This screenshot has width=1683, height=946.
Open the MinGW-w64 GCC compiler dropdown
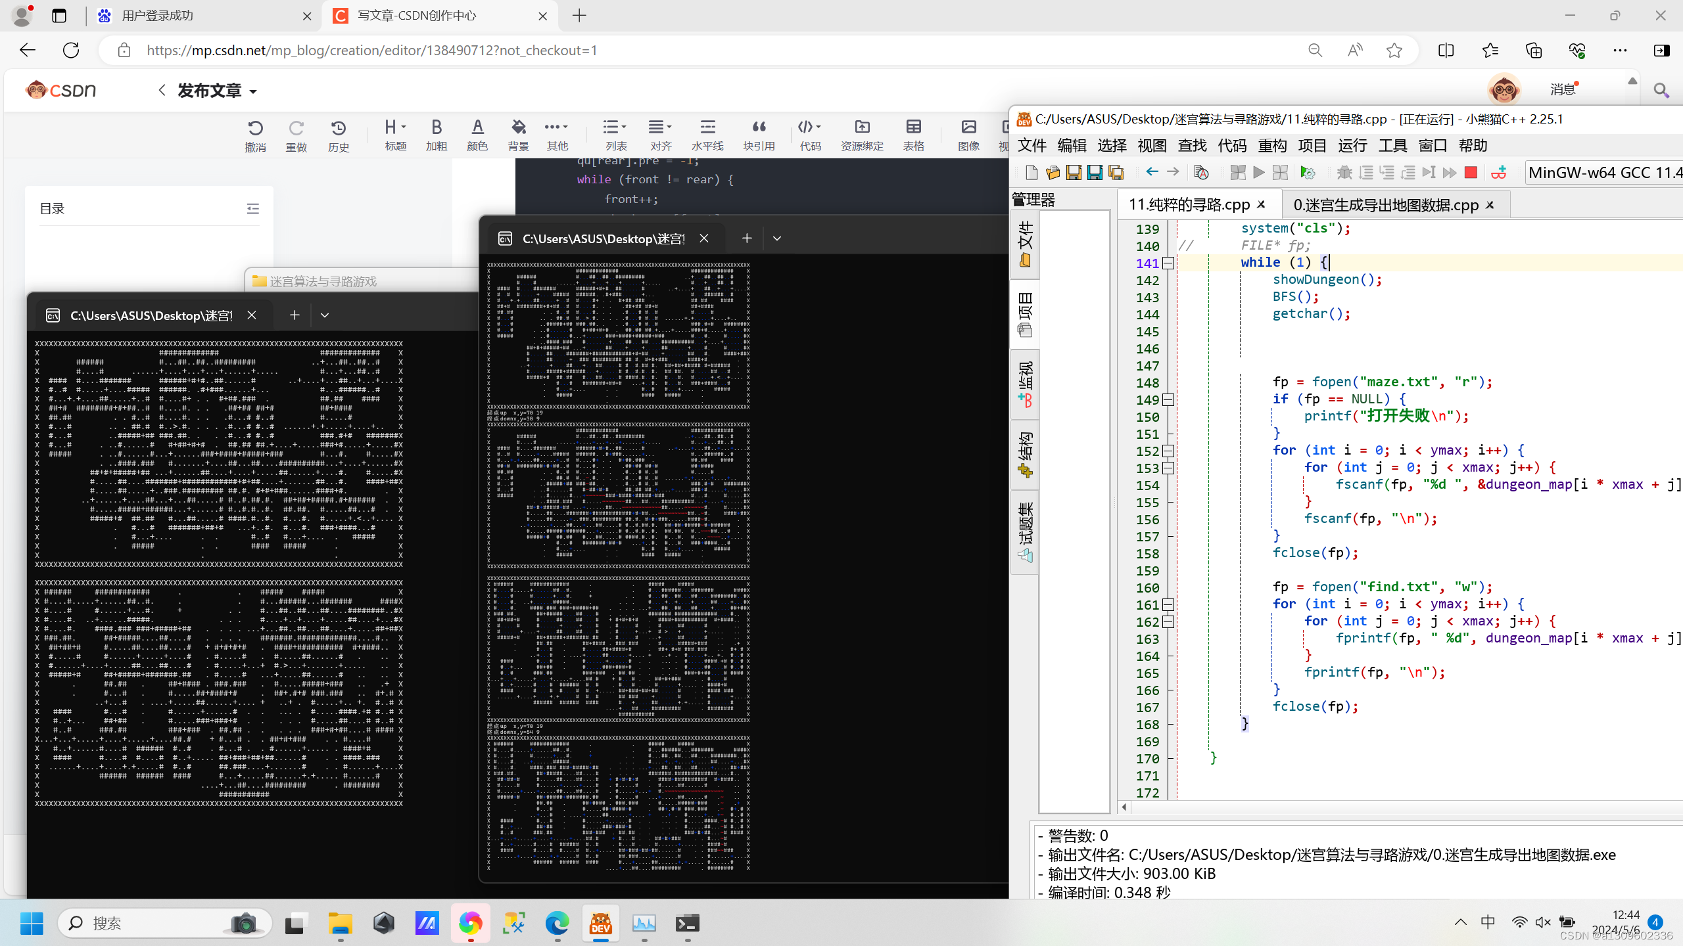[1603, 172]
